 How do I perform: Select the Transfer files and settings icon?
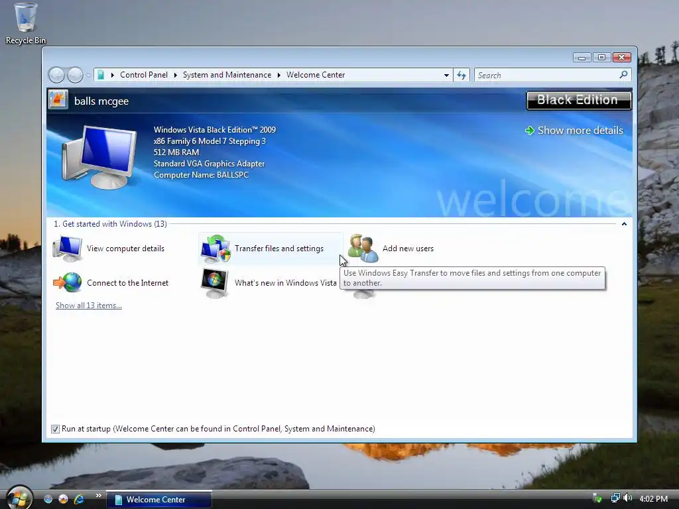click(216, 249)
